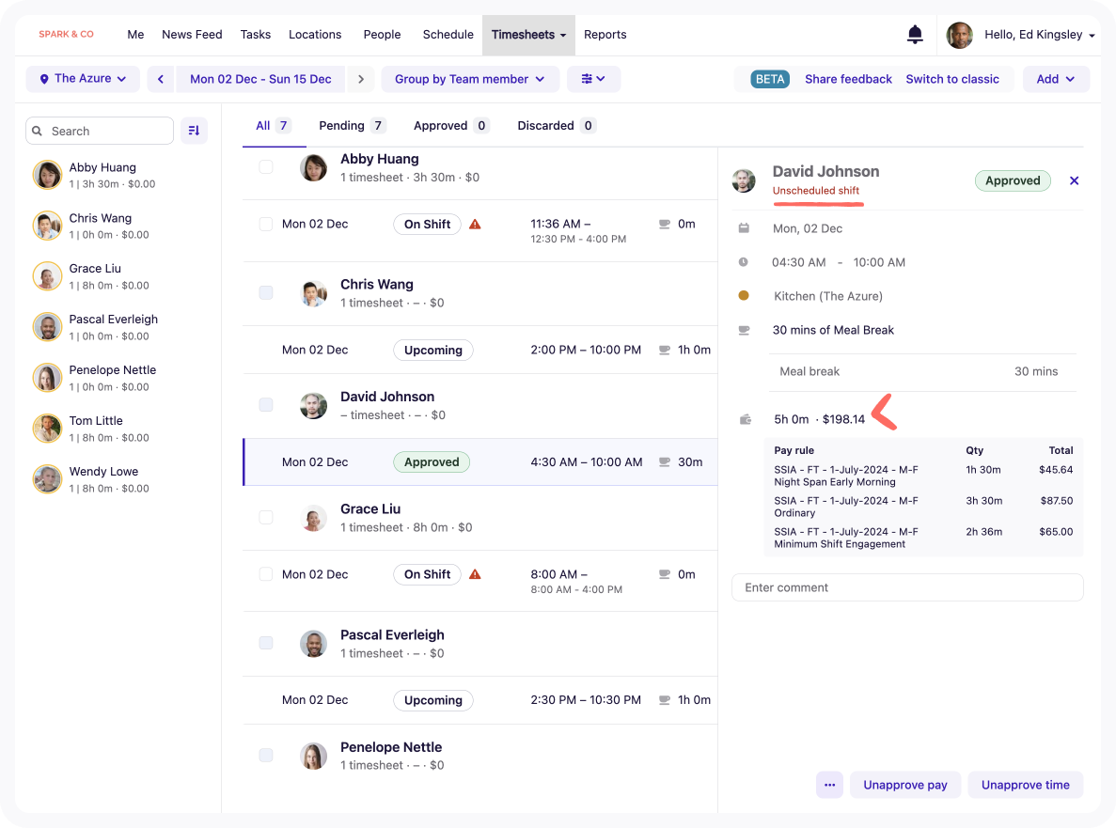
Task: Switch to the Pending tab
Action: (x=352, y=126)
